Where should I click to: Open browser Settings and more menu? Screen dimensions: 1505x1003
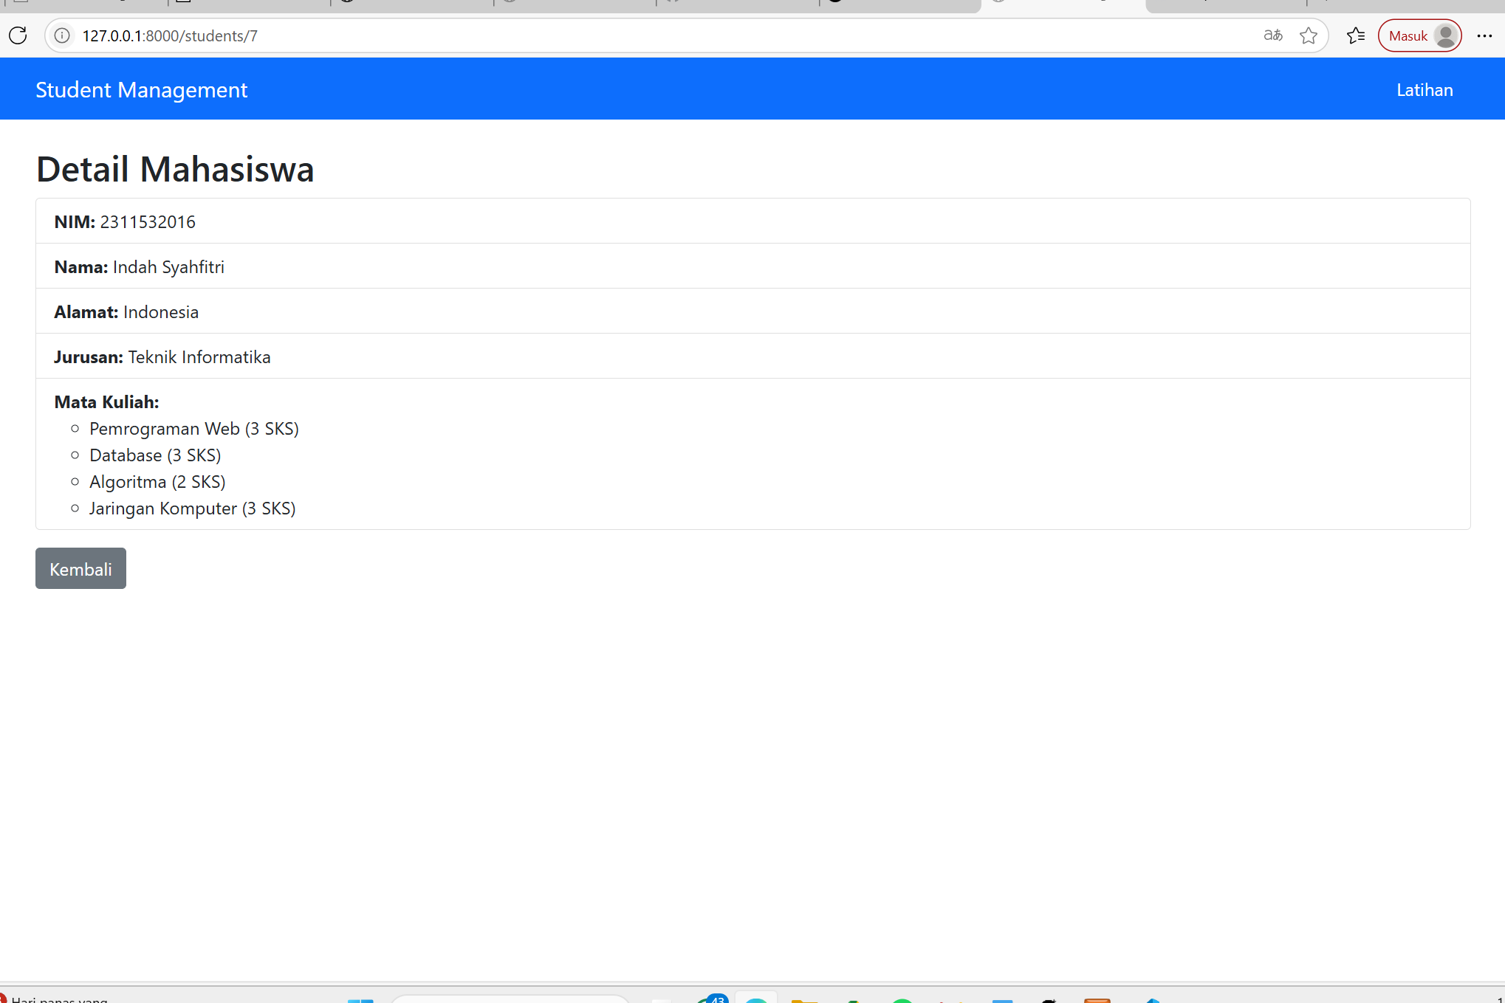click(x=1484, y=35)
